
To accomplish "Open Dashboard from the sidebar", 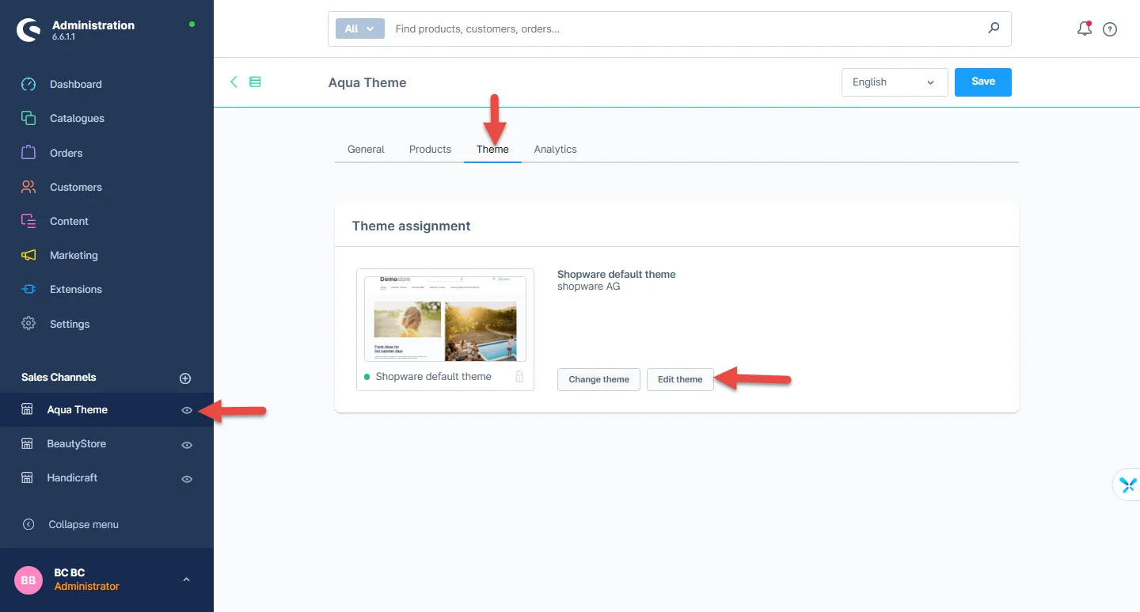I will pos(75,84).
